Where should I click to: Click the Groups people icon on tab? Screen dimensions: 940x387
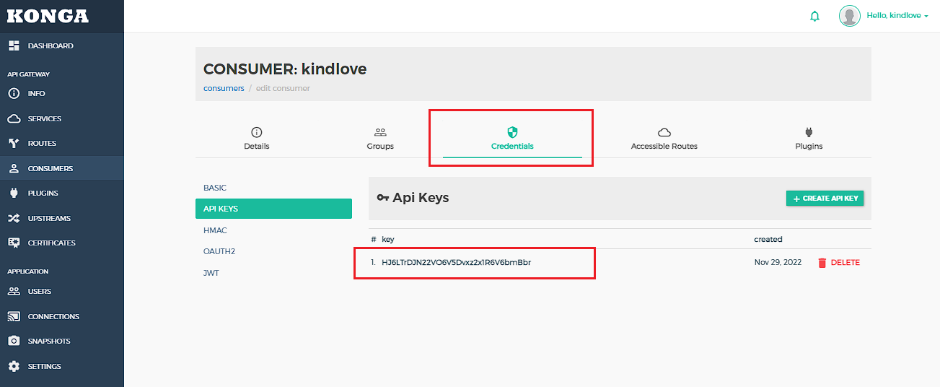[x=380, y=132]
